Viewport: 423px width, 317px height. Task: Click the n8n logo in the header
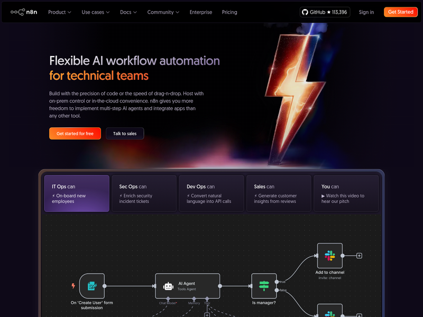24,12
